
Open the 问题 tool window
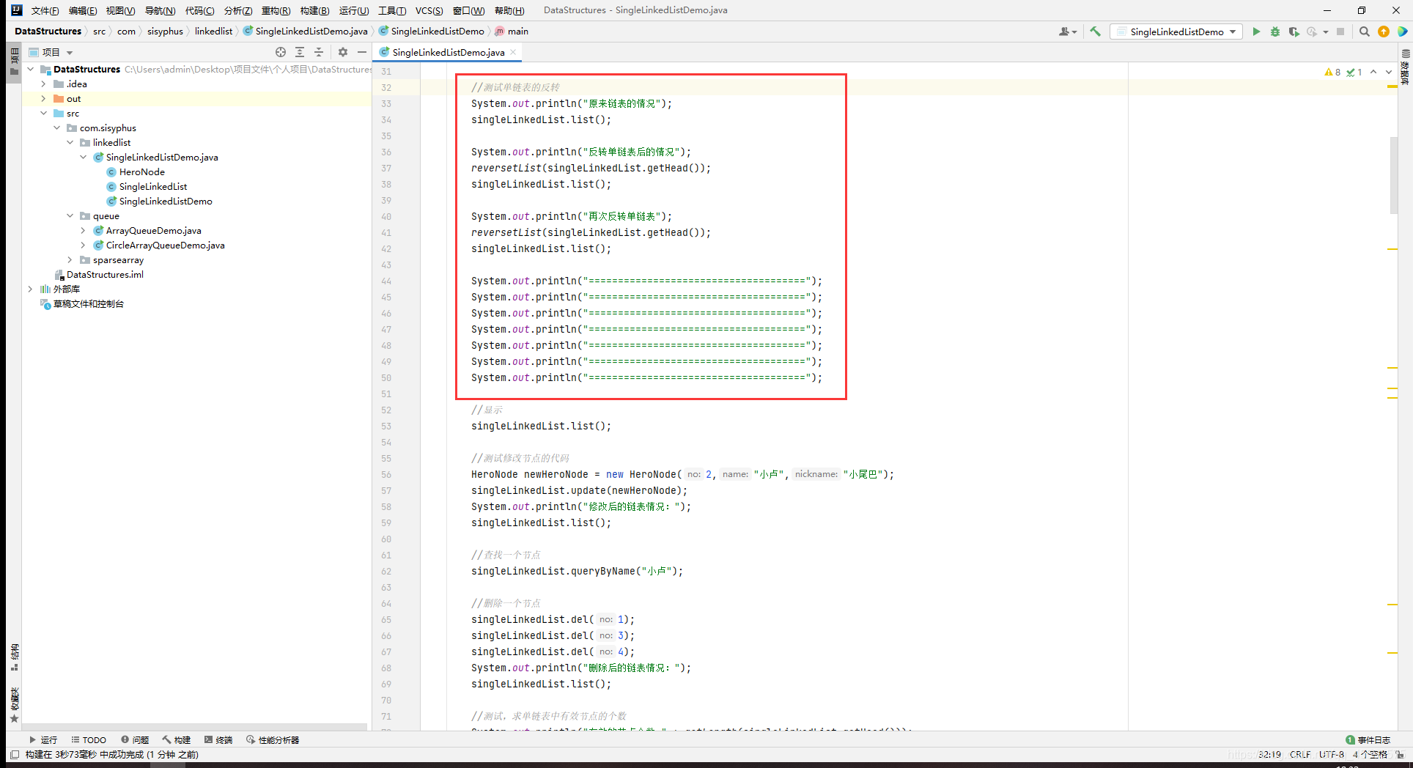point(135,739)
